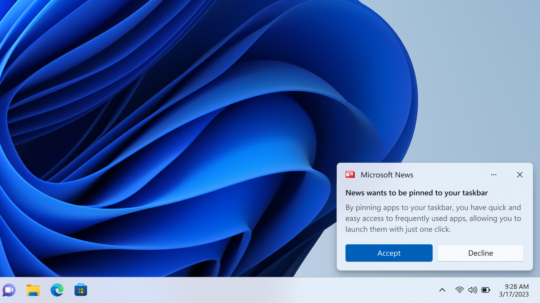The image size is (540, 303).
Task: Click the Accept button to pin News
Action: pyautogui.click(x=389, y=253)
